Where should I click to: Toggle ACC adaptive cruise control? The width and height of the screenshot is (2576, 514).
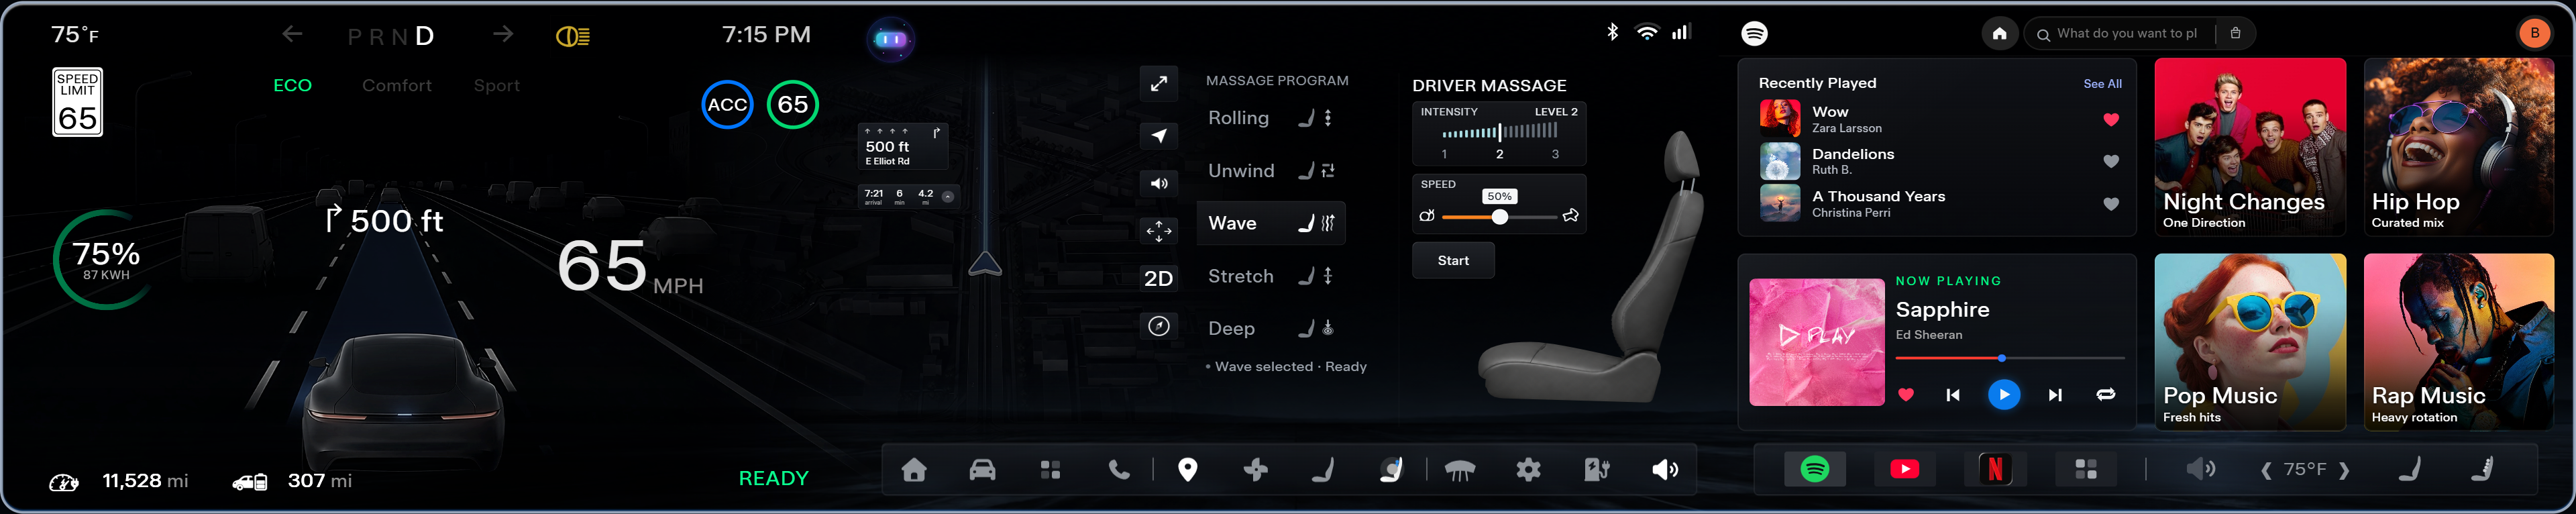pos(727,105)
